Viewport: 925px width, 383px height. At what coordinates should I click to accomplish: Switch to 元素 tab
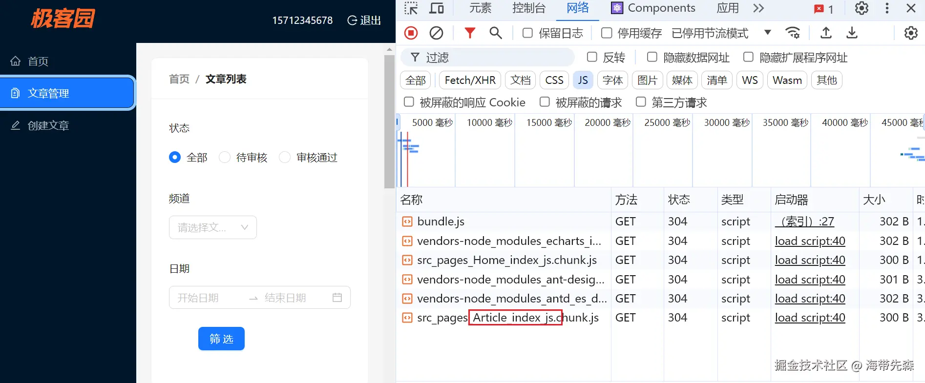[480, 8]
